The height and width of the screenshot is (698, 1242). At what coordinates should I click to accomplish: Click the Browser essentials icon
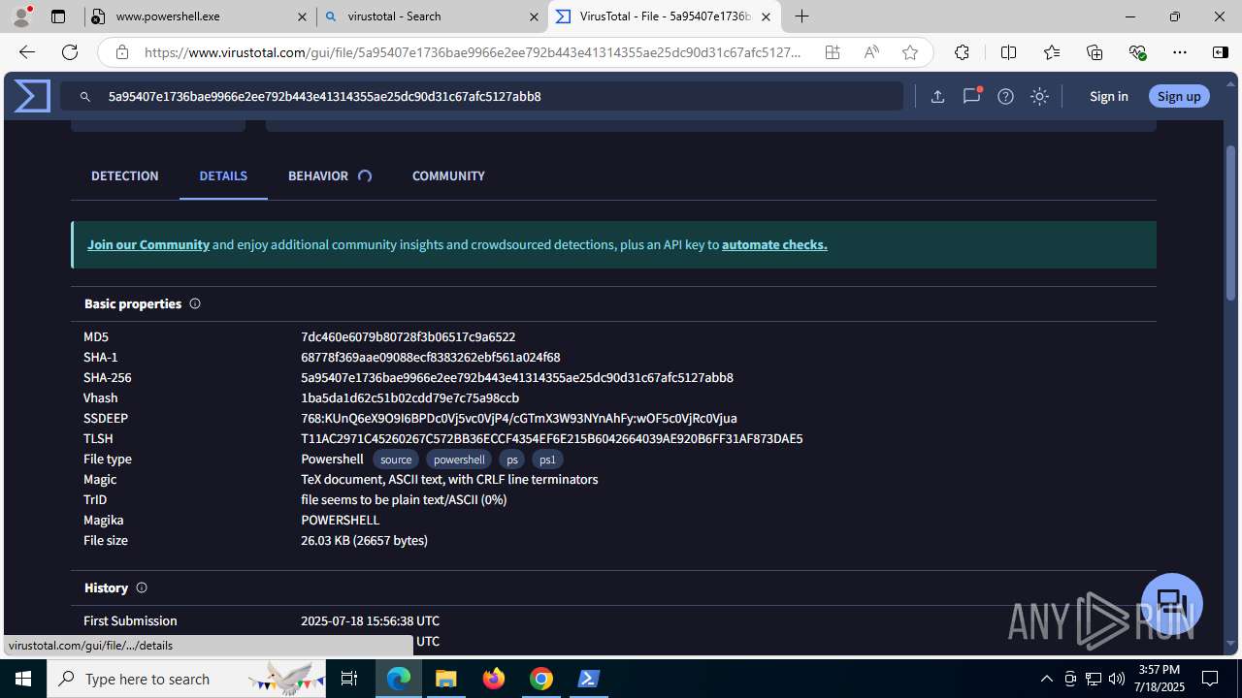tap(1137, 52)
